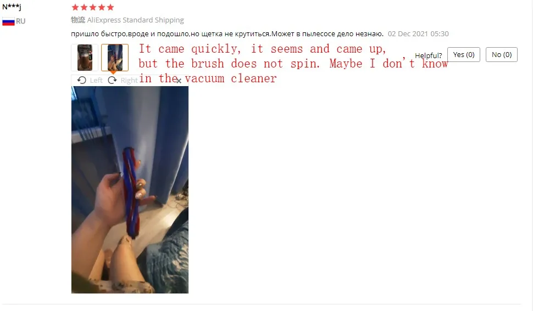Vote No (0) on review helpfulness
The image size is (533, 311).
[x=501, y=55]
